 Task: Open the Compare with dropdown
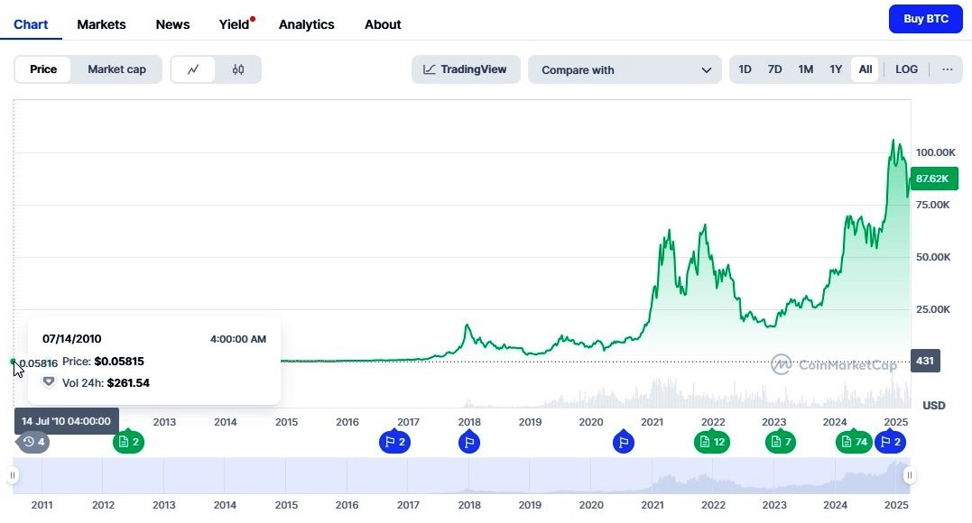[625, 69]
